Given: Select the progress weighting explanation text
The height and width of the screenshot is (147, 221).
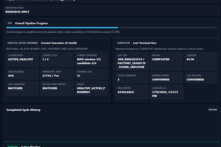Looking at the screenshot, I should (63, 32).
